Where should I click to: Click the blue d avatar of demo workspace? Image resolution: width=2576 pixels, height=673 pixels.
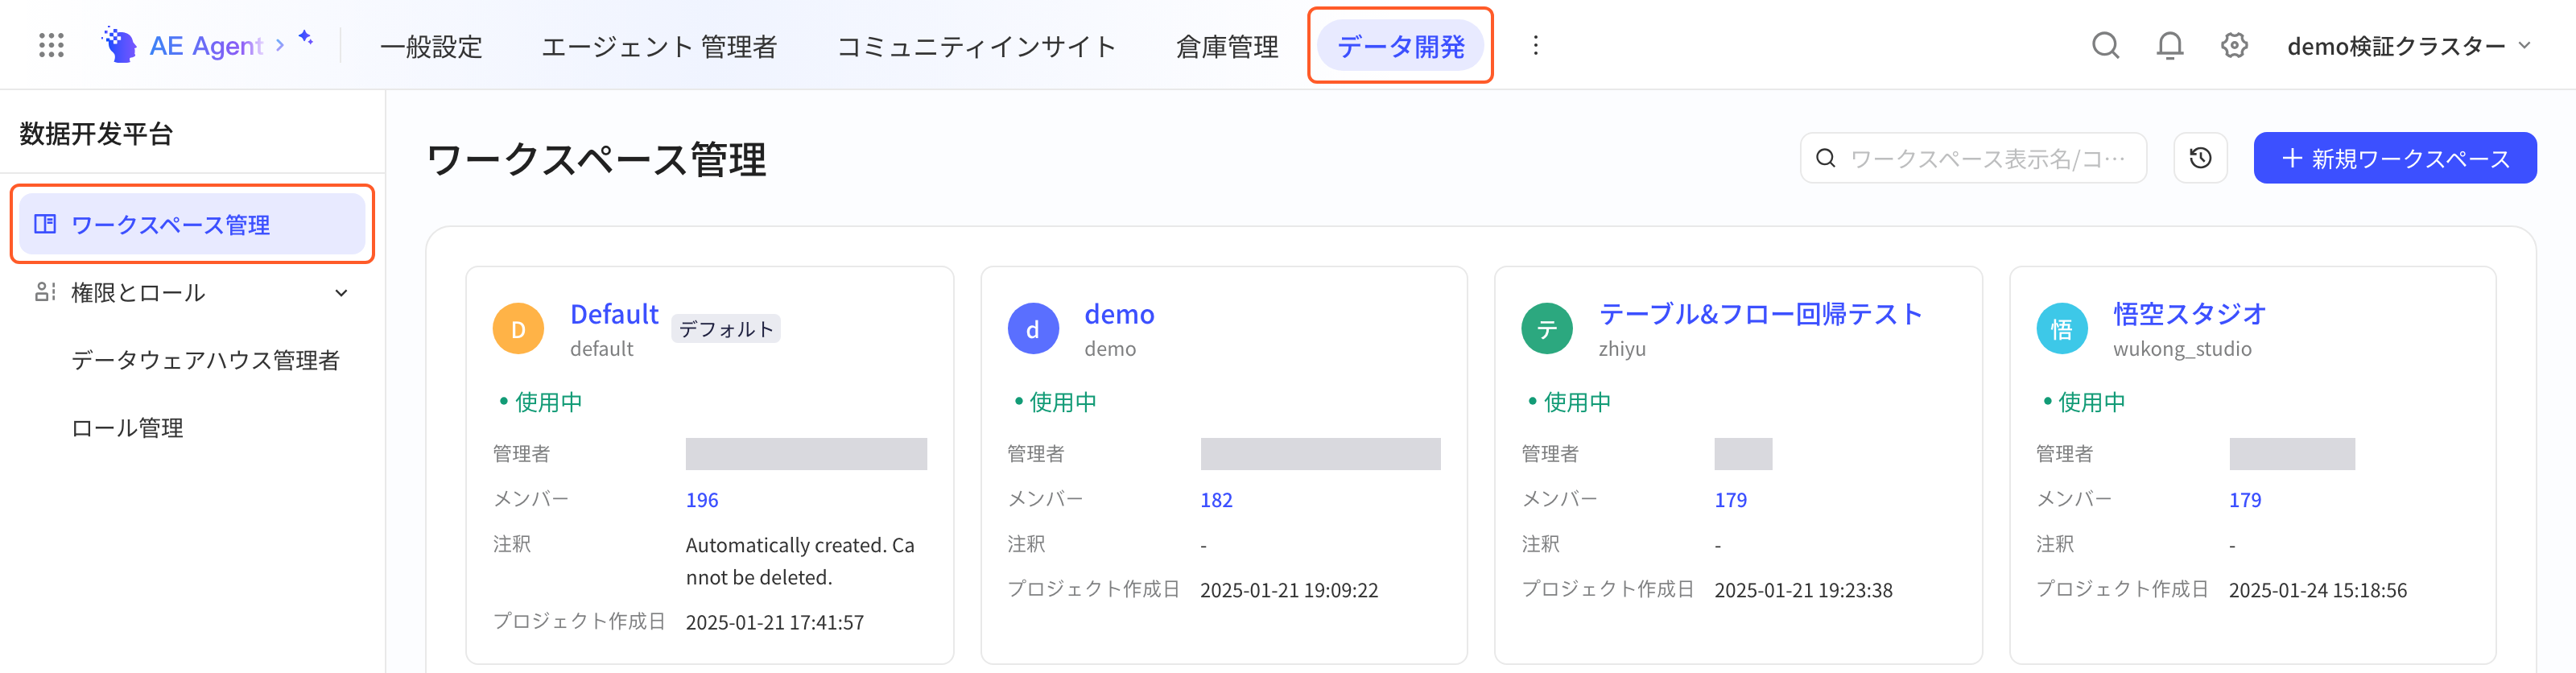1033,329
